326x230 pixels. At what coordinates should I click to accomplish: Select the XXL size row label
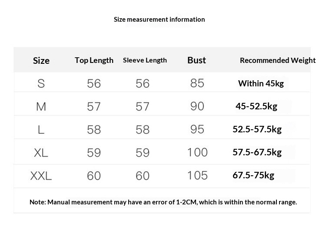tap(41, 175)
